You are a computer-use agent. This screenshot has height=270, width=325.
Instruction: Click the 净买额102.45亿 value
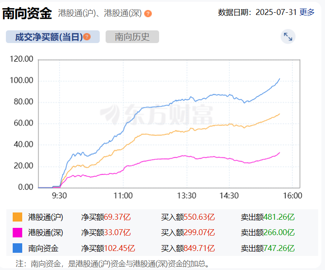[108, 248]
